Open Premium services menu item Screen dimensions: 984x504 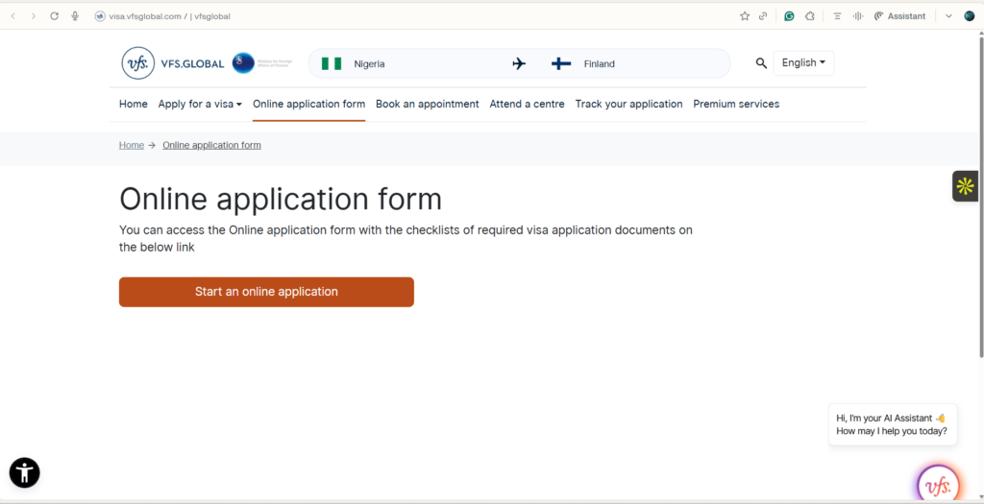[736, 104]
